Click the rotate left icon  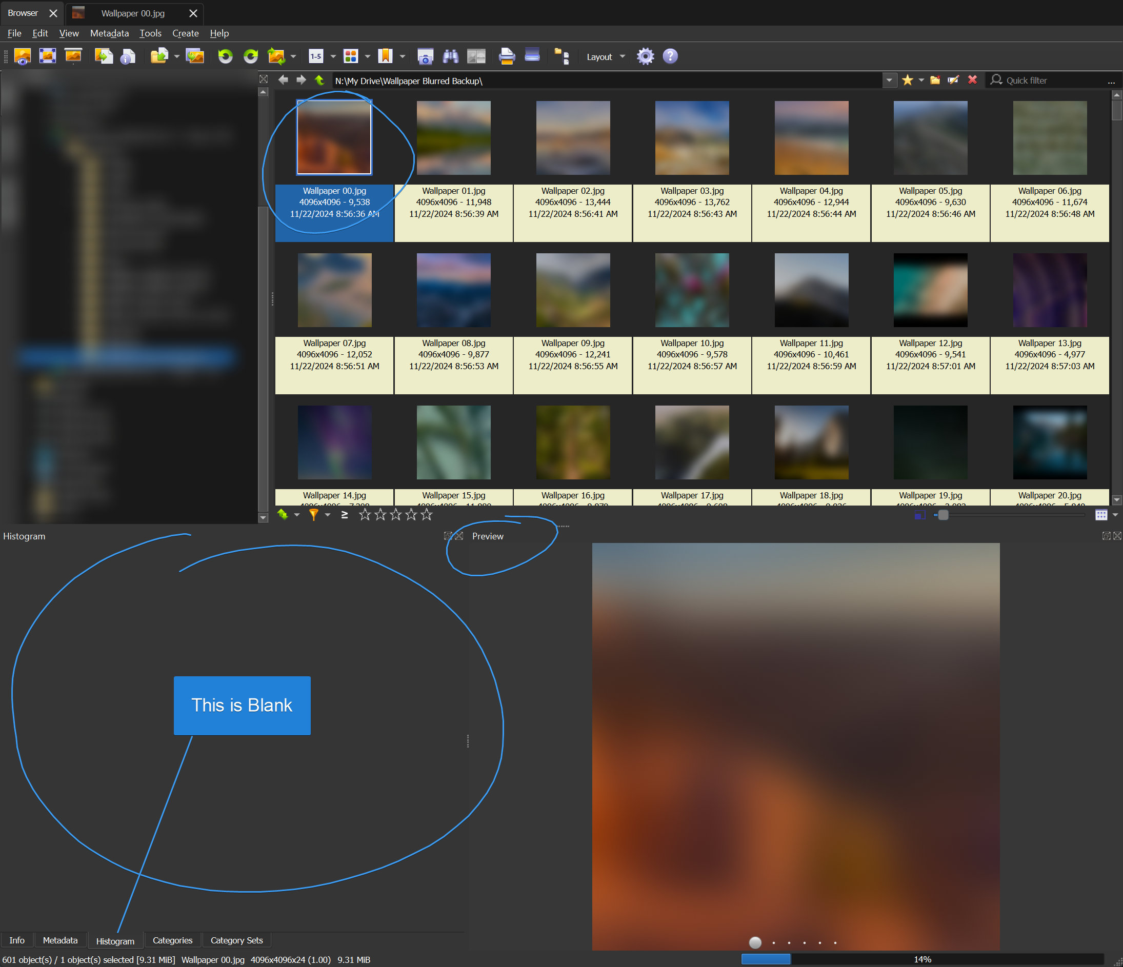[225, 56]
